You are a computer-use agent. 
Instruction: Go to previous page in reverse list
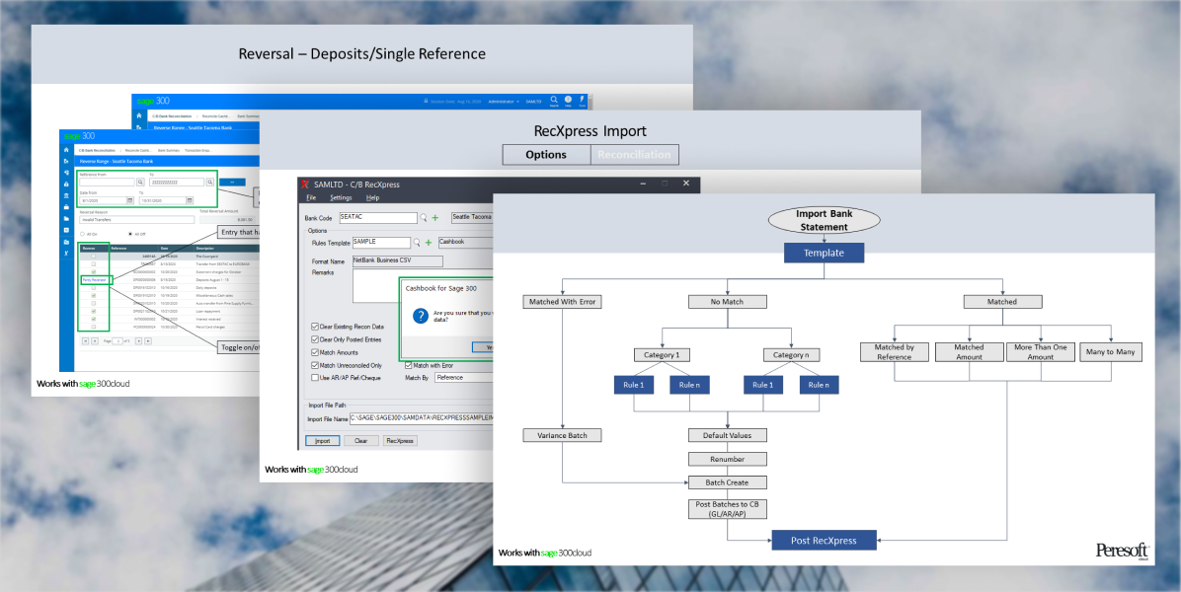pyautogui.click(x=95, y=340)
